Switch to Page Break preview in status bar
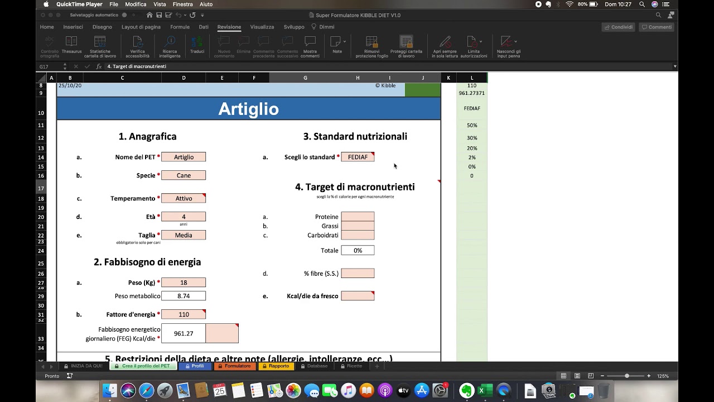The width and height of the screenshot is (714, 402). pyautogui.click(x=590, y=376)
